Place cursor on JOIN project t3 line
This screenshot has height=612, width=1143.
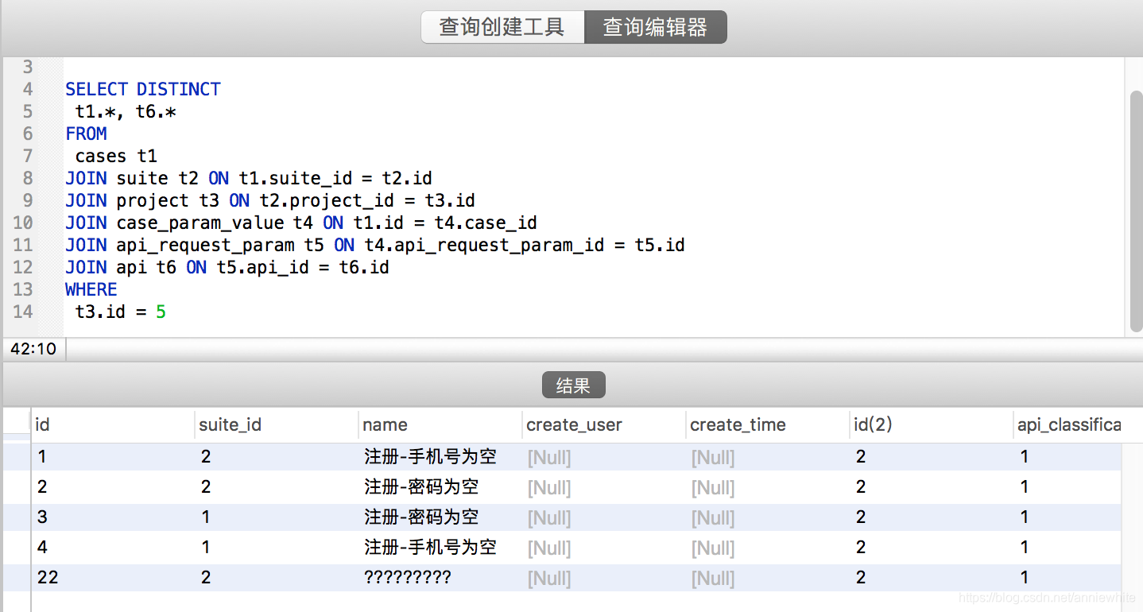pyautogui.click(x=270, y=200)
